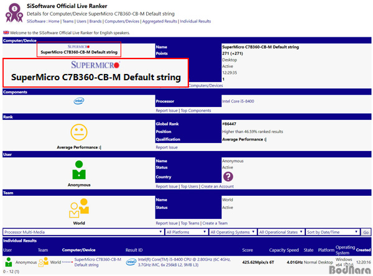Click the green Anonymous user avatar icon
The image size is (373, 276).
(x=79, y=170)
